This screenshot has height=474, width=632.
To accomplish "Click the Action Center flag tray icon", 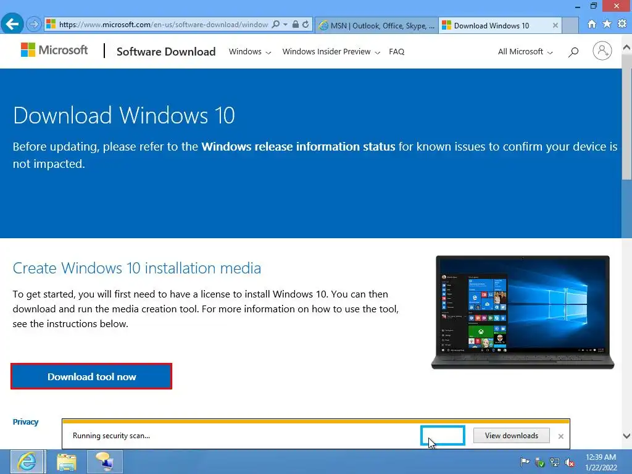I will pos(525,462).
